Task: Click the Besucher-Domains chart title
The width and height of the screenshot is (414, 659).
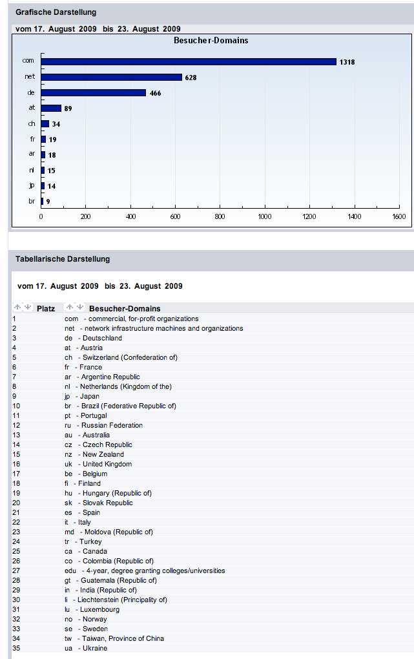Action: point(211,40)
